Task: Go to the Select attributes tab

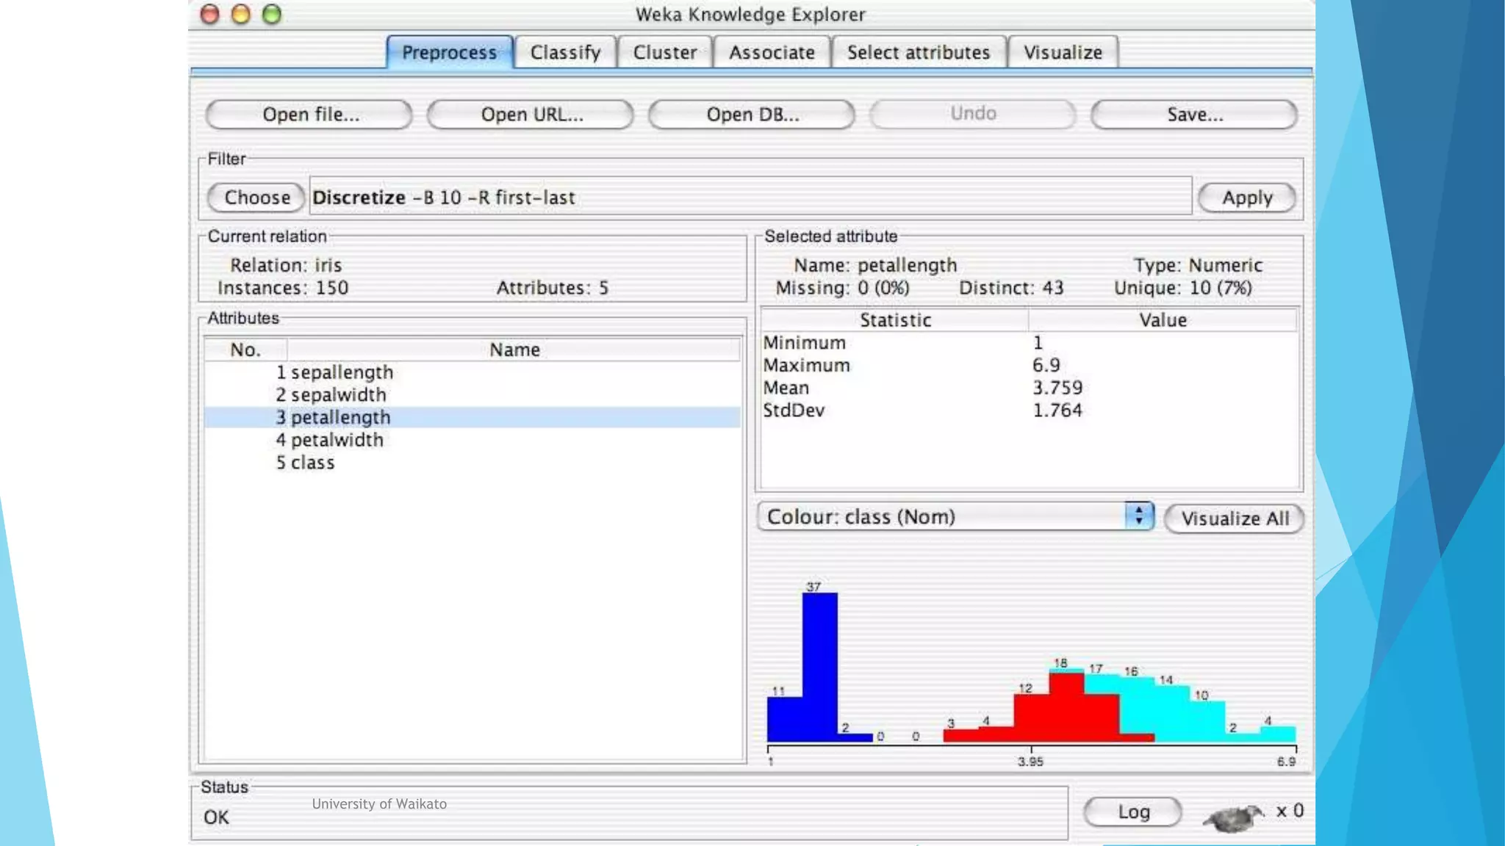Action: click(918, 53)
